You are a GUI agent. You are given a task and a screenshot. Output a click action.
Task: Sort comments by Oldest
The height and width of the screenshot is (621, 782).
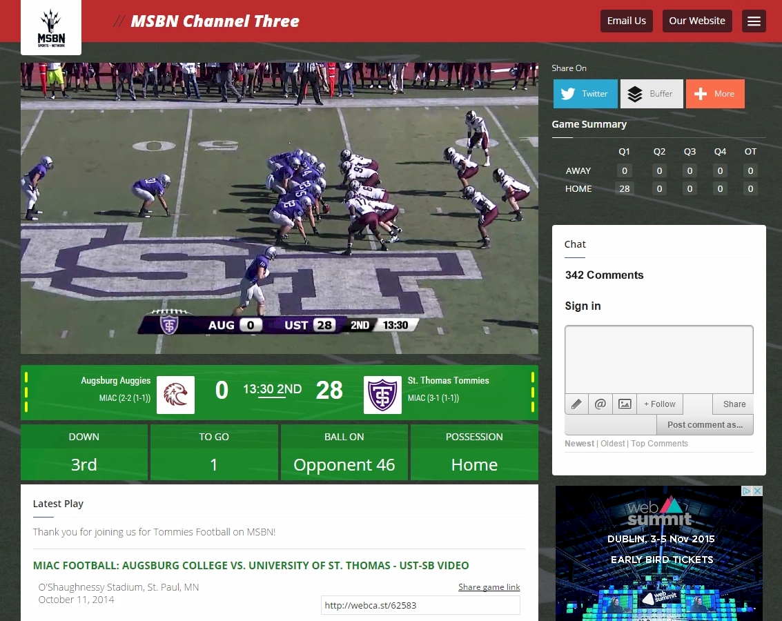tap(612, 444)
